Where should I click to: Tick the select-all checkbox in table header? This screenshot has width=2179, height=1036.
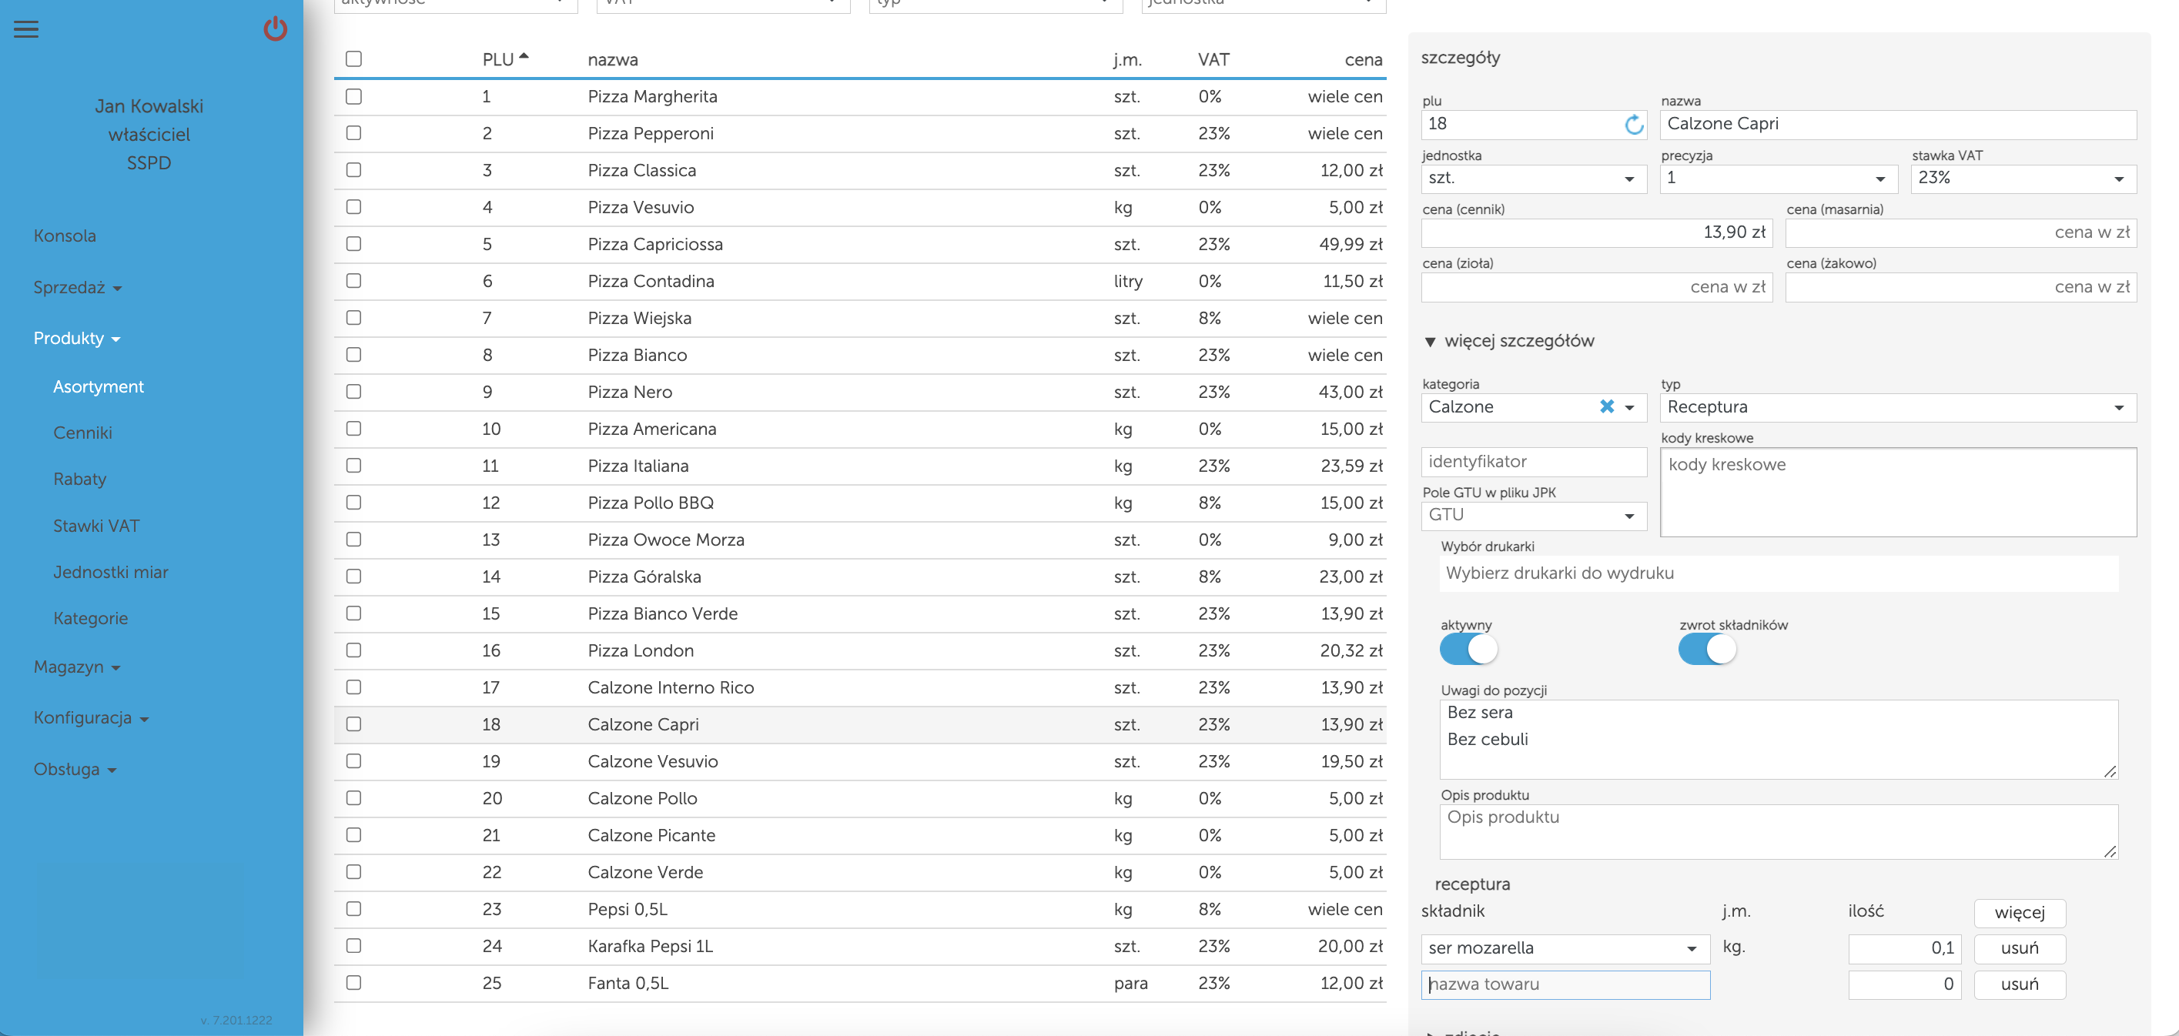point(353,59)
